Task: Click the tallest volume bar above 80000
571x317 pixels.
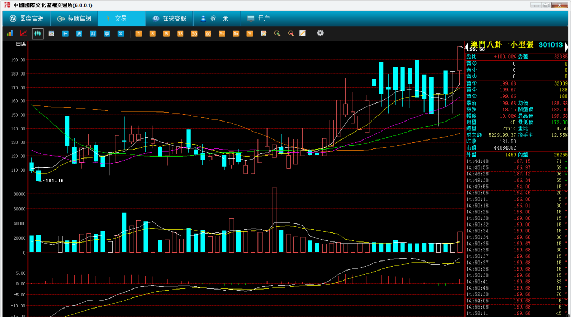Action: (x=274, y=220)
